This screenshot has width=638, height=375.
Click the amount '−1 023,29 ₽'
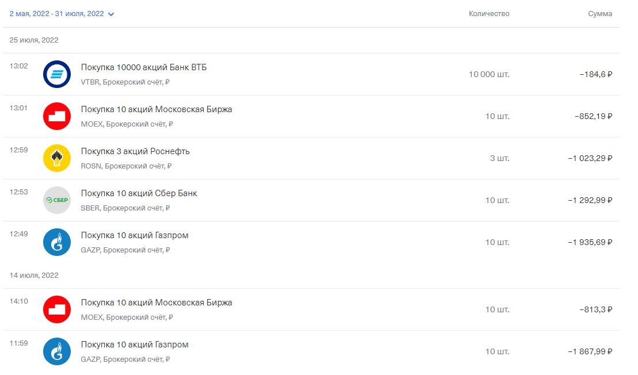point(590,158)
